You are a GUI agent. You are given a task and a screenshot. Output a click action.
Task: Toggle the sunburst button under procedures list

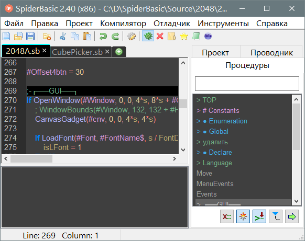click(x=243, y=216)
